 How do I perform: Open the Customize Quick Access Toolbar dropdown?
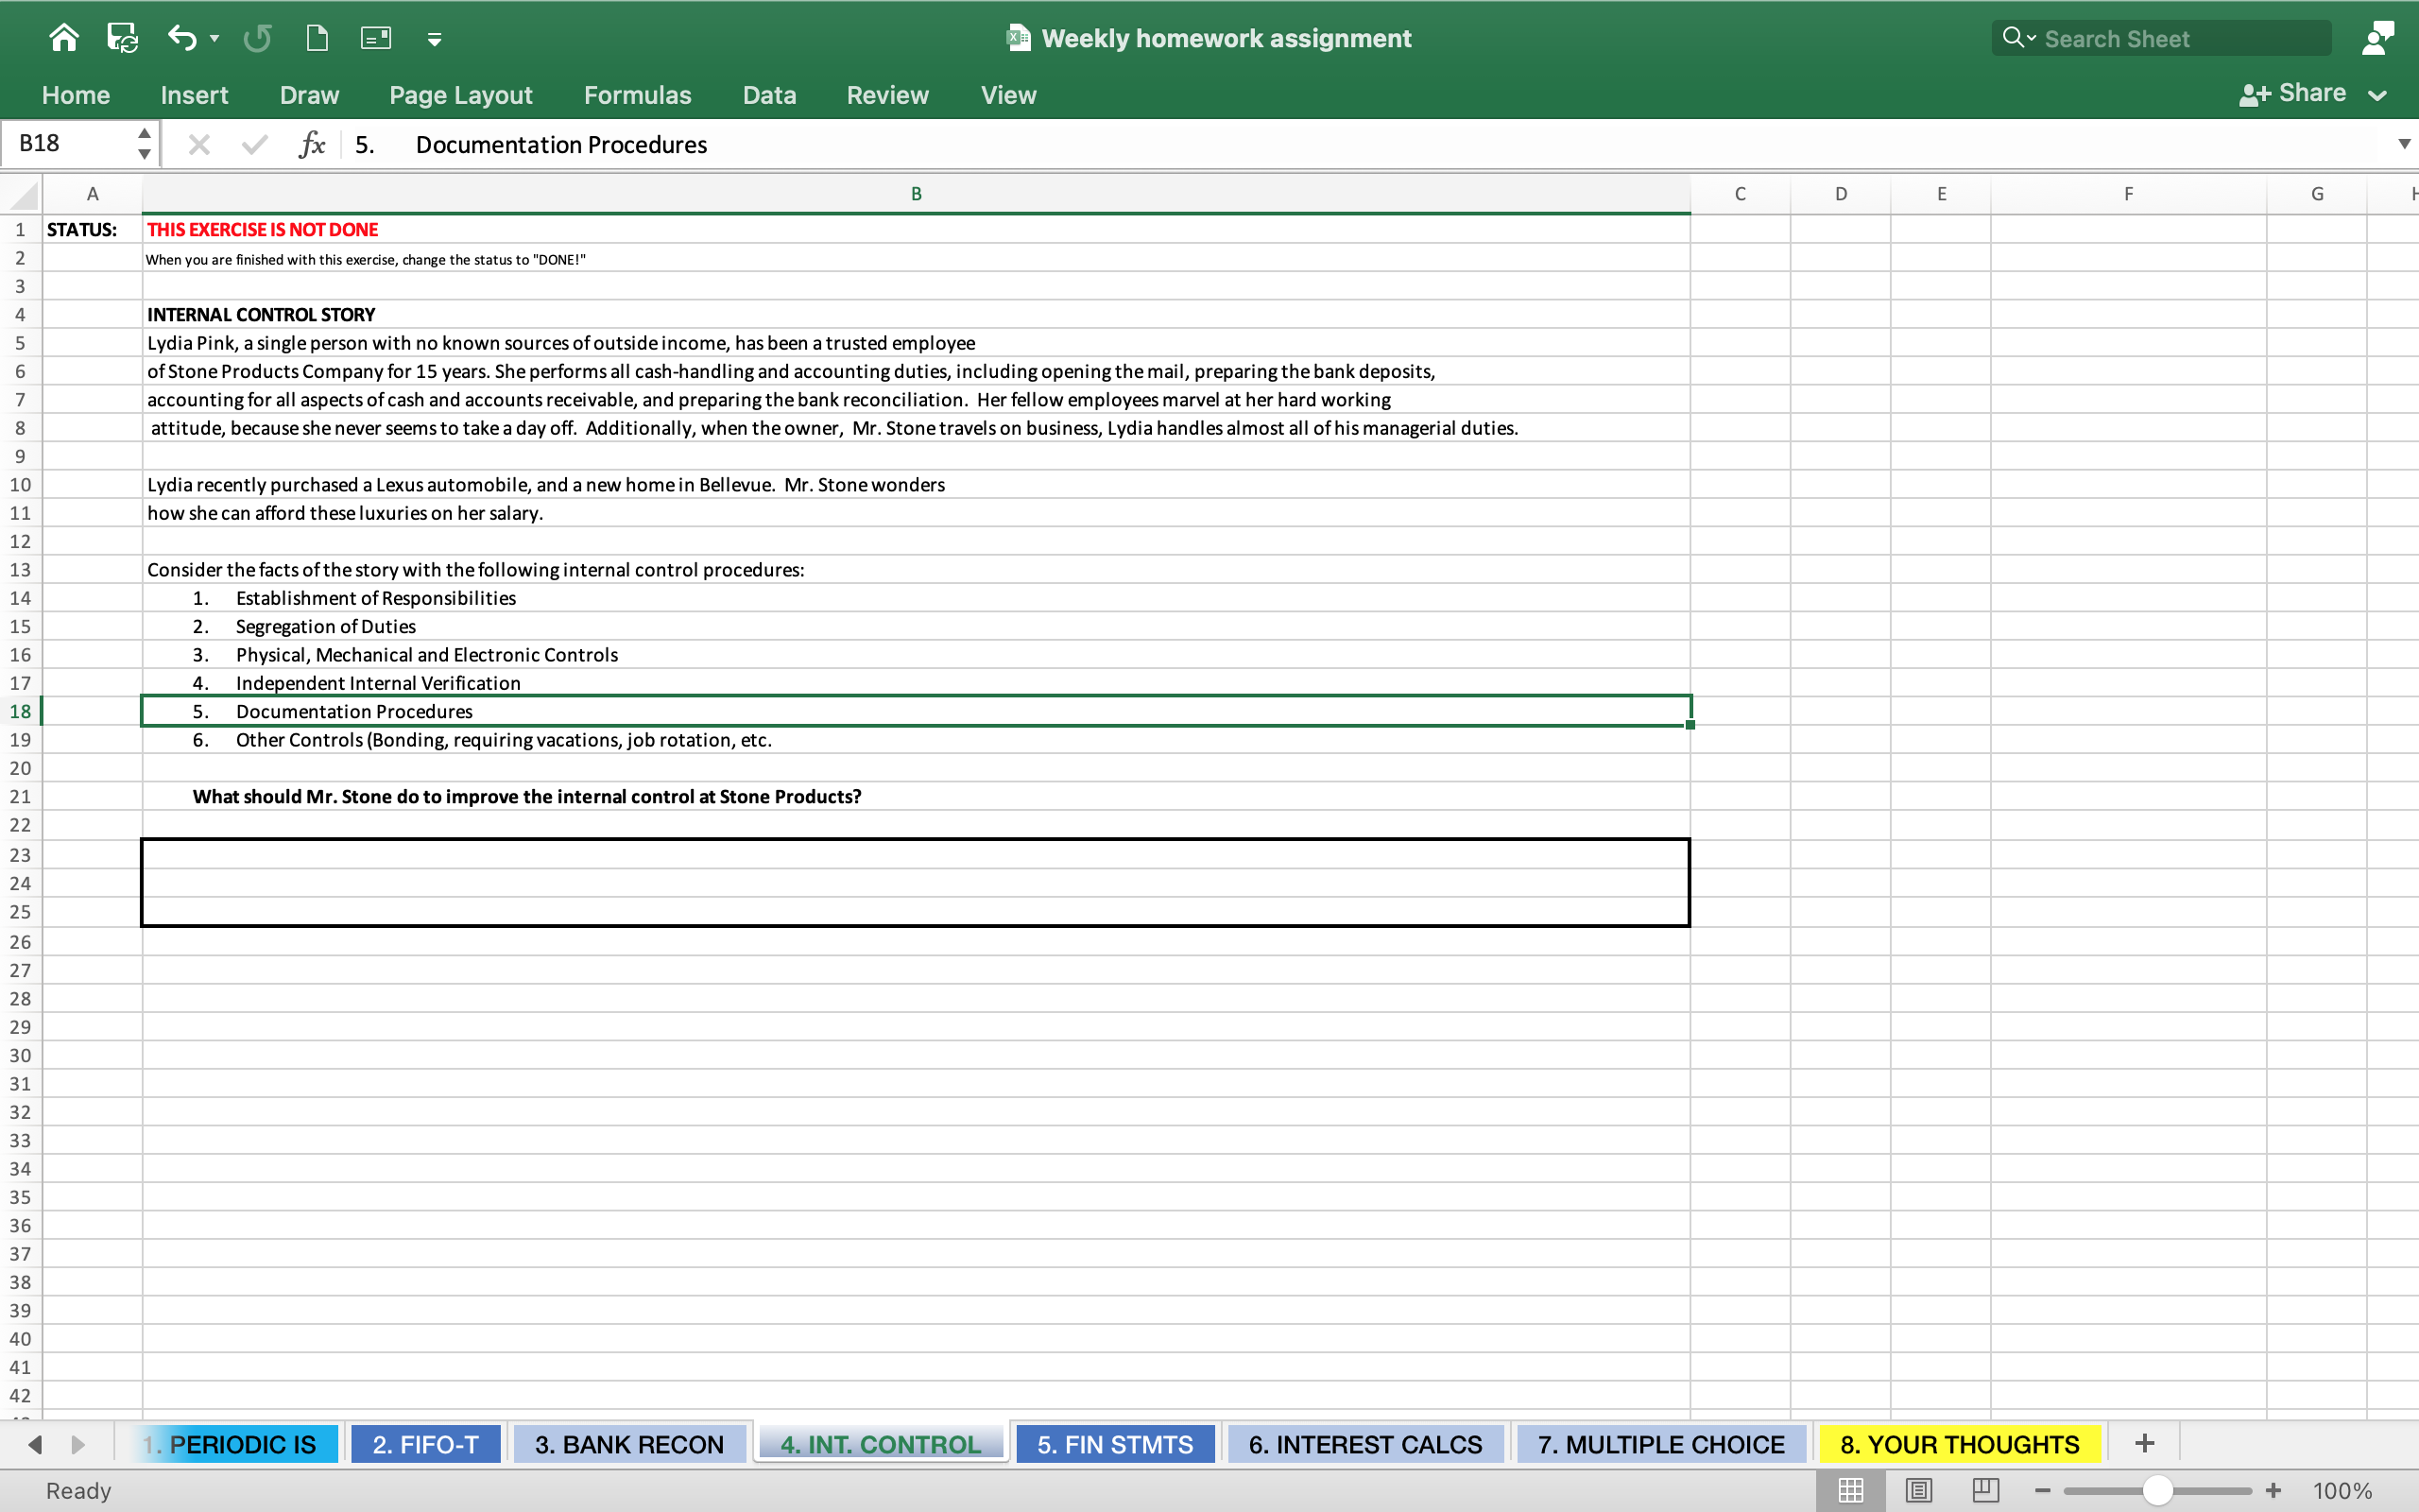[x=434, y=39]
